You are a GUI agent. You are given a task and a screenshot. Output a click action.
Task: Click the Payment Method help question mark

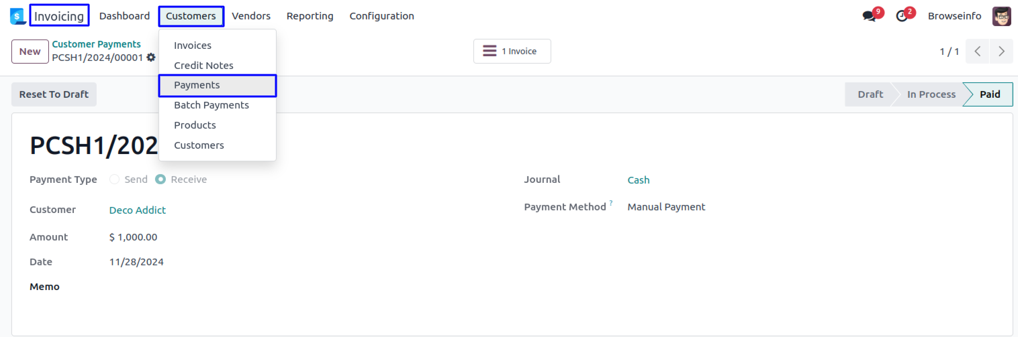tap(611, 203)
